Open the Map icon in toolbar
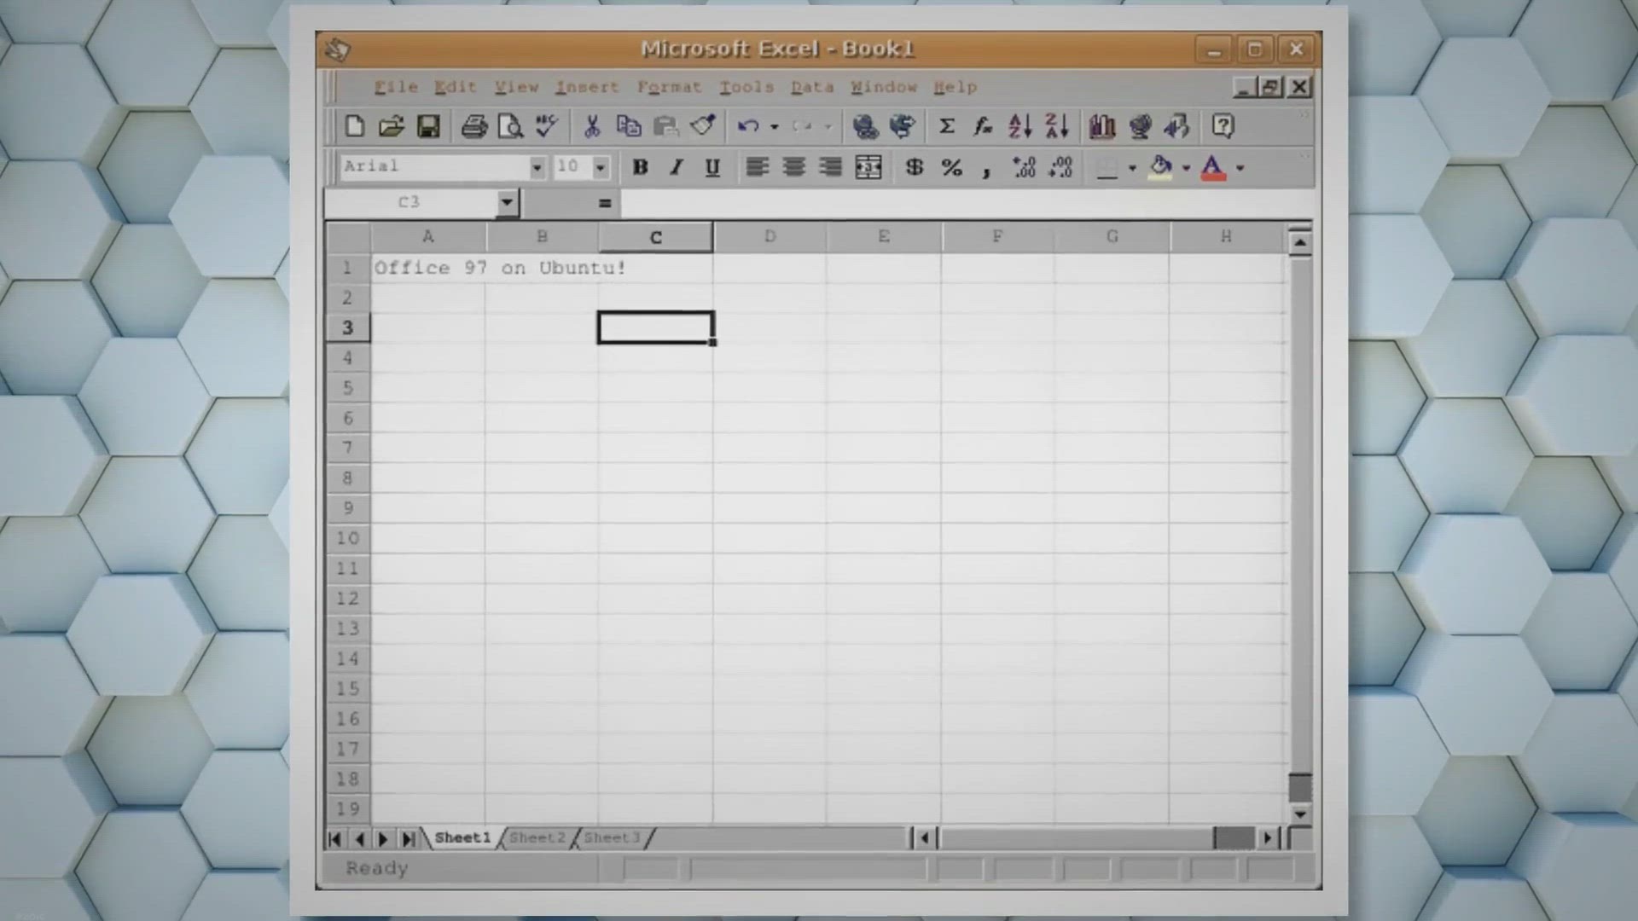 point(1139,126)
